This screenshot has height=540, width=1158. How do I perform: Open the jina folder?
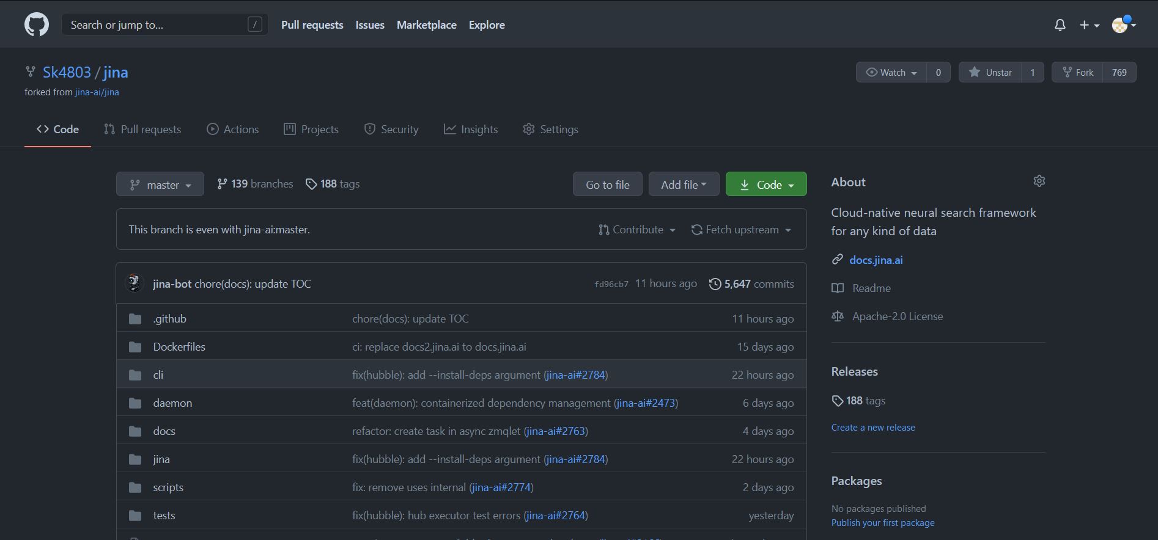161,459
